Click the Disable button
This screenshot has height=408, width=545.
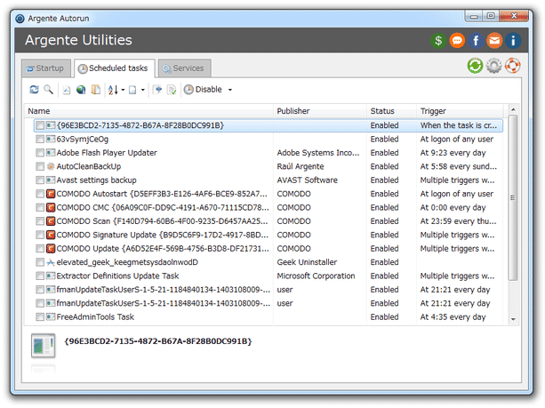click(x=203, y=90)
